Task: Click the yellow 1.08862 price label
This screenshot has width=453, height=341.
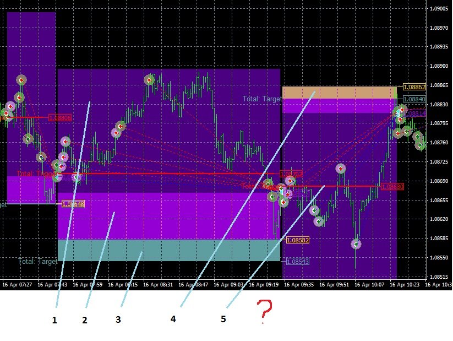Action: pyautogui.click(x=414, y=87)
